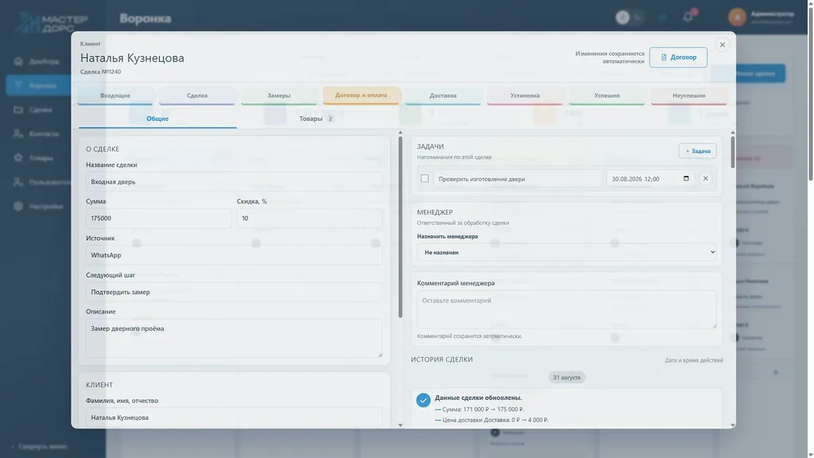Image resolution: width=814 pixels, height=458 pixels.
Task: Click the Сумма field showing 175000
Action: (159, 218)
